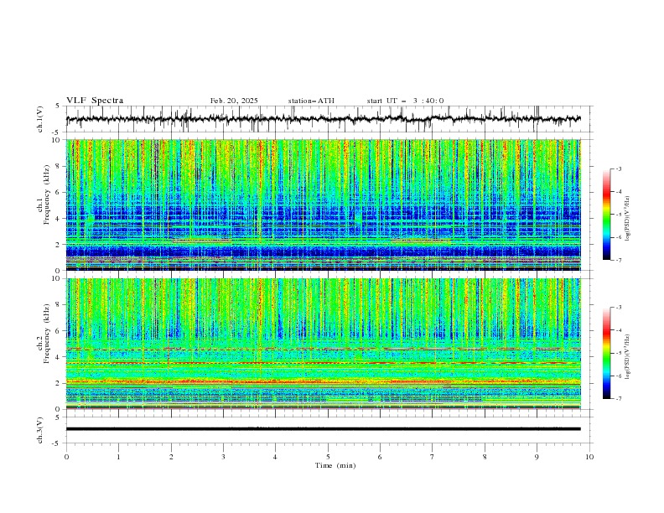The width and height of the screenshot is (664, 513).
Task: Click the ch.3 voltage waveform trace
Action: 323,429
